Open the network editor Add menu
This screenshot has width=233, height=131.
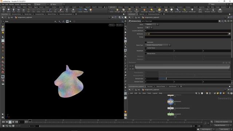click(x=131, y=93)
